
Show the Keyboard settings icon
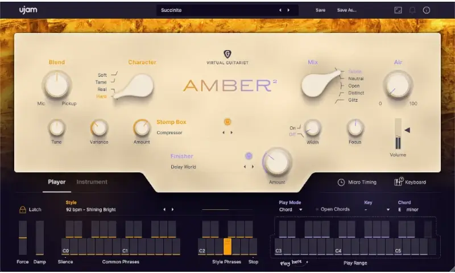(x=398, y=182)
